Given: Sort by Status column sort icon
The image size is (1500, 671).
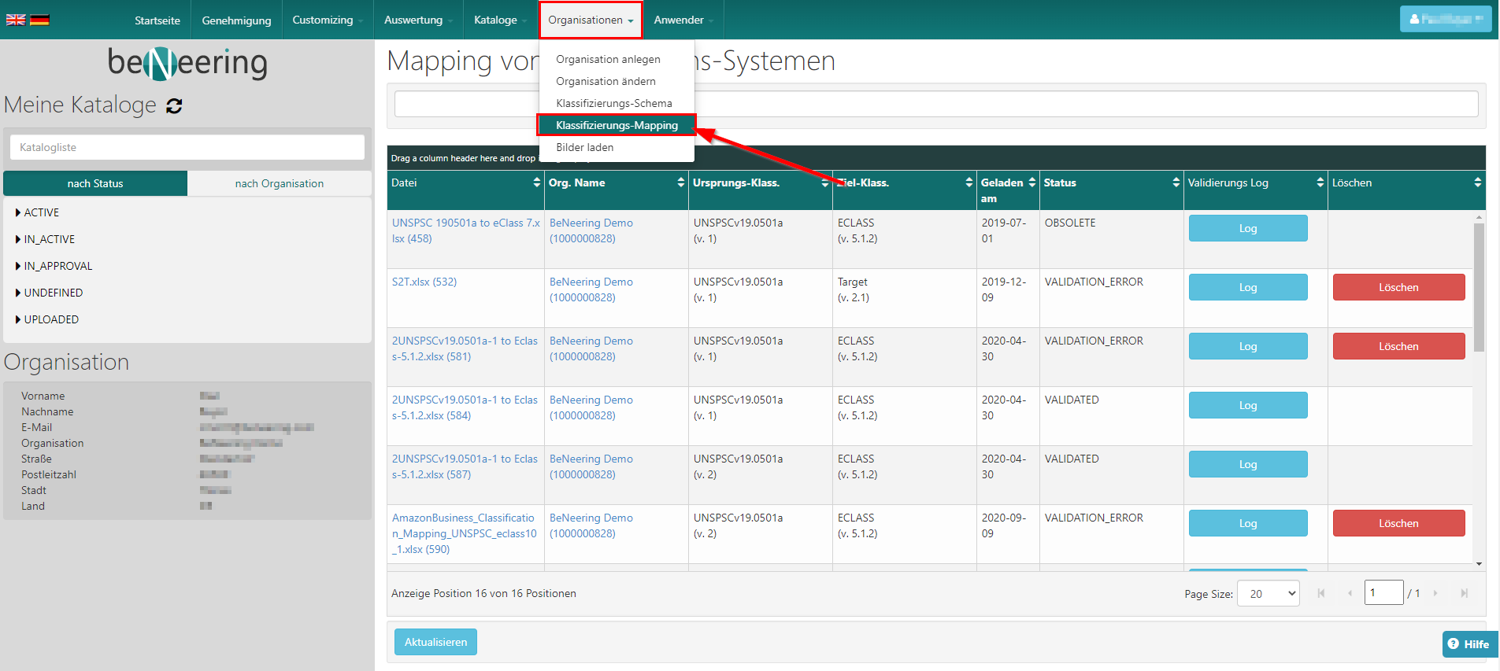Looking at the screenshot, I should [1176, 182].
